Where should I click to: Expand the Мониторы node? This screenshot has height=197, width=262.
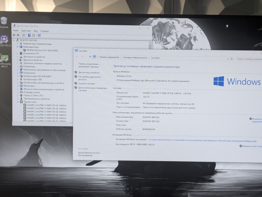[x=18, y=86]
